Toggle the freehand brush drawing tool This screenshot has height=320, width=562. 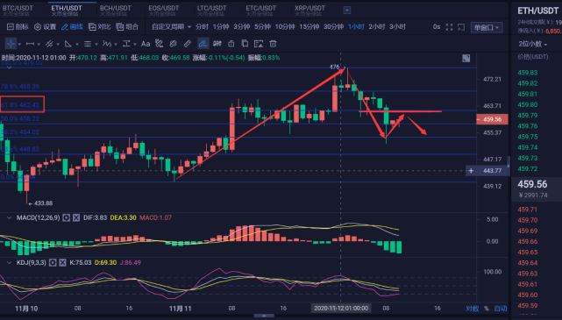(203, 44)
